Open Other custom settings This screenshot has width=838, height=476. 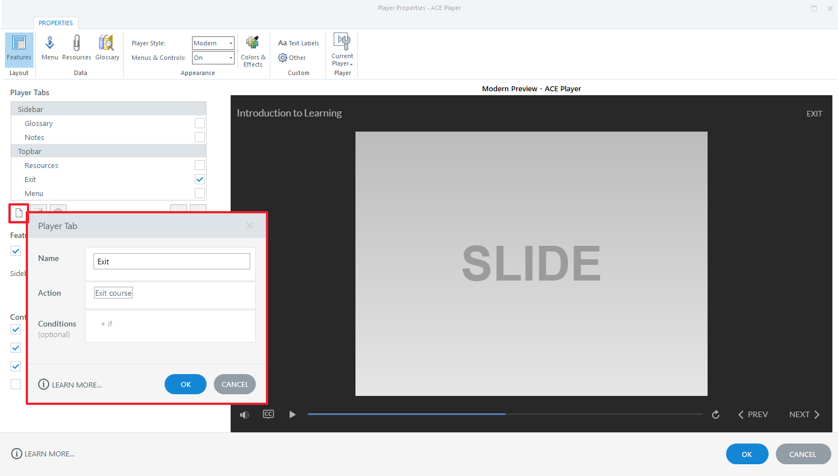tap(292, 57)
